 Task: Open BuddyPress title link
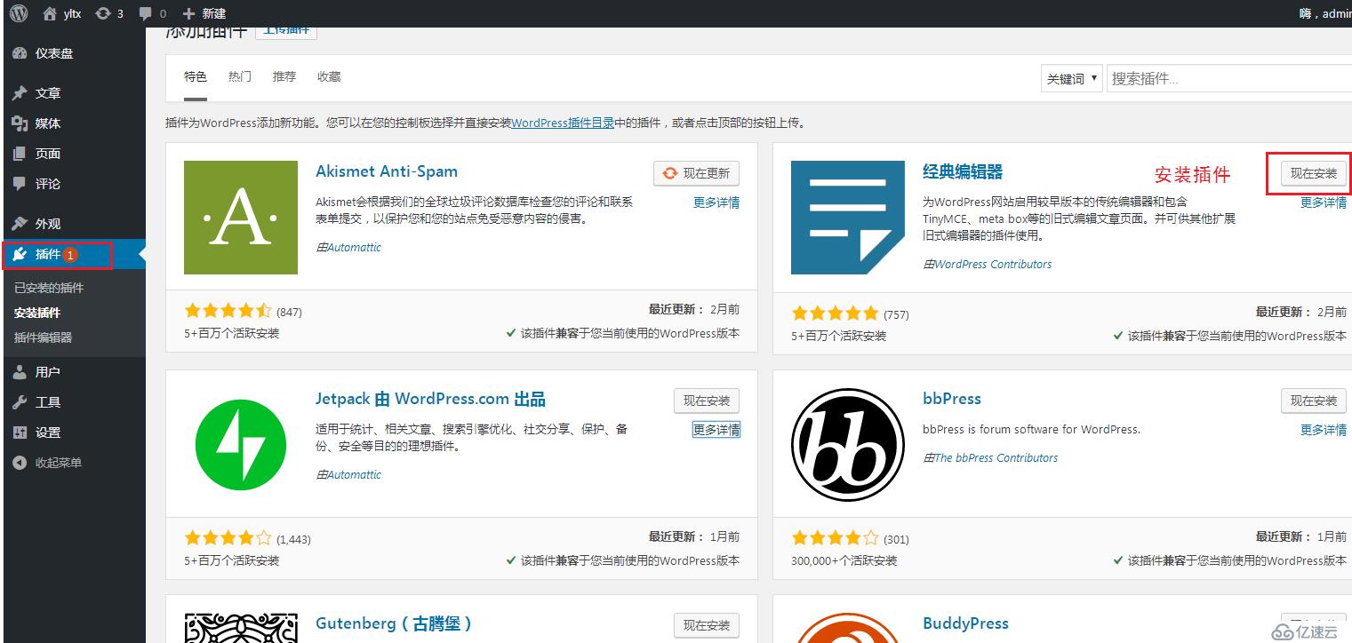(965, 623)
